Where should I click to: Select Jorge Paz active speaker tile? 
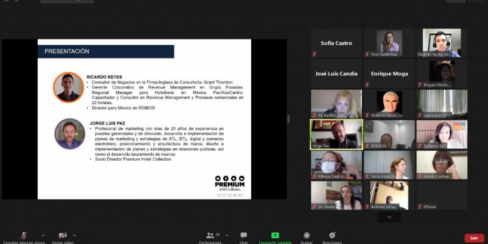click(336, 135)
